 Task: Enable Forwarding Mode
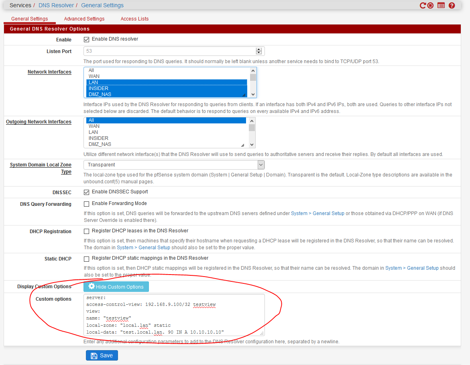point(86,204)
